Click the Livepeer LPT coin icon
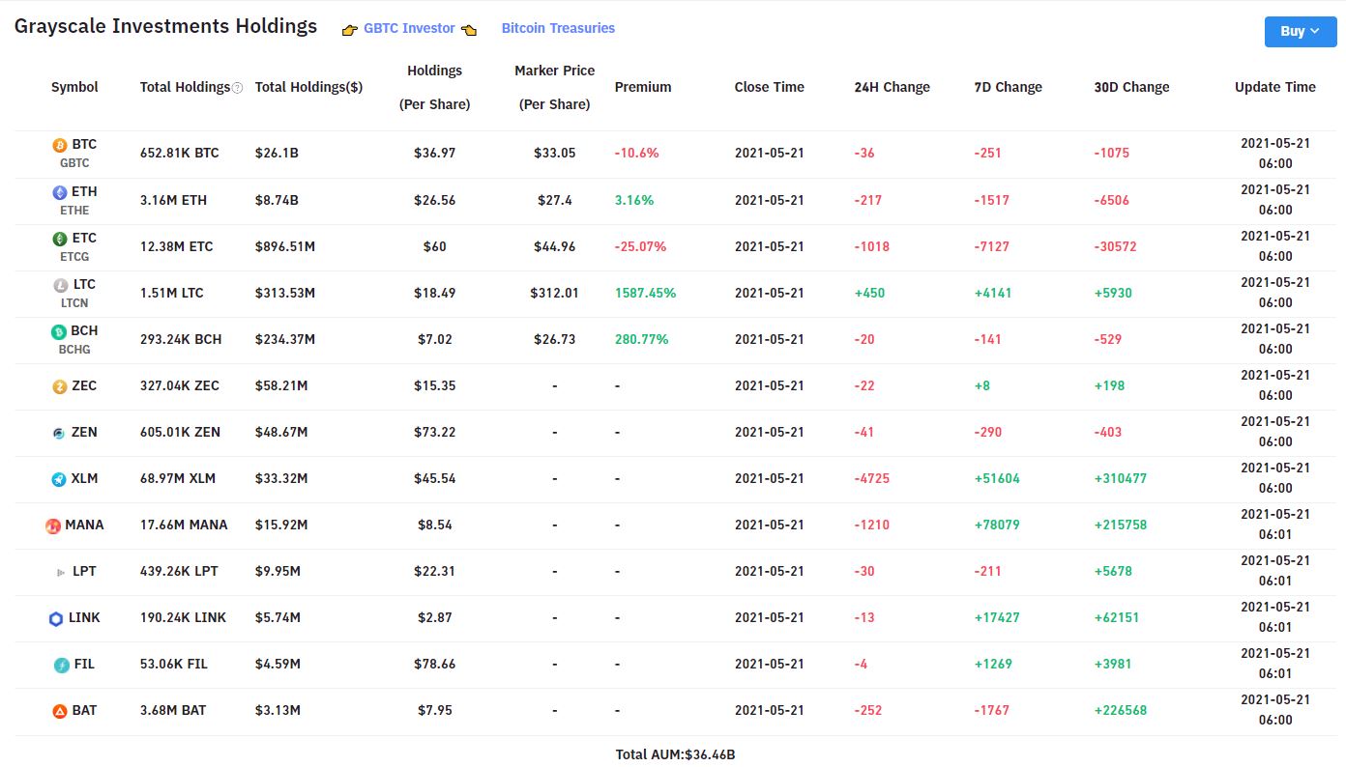This screenshot has width=1346, height=767. pyautogui.click(x=61, y=572)
